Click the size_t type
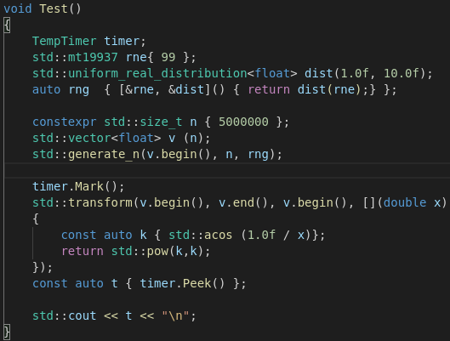Screen dimensions: 450x341 [161, 122]
